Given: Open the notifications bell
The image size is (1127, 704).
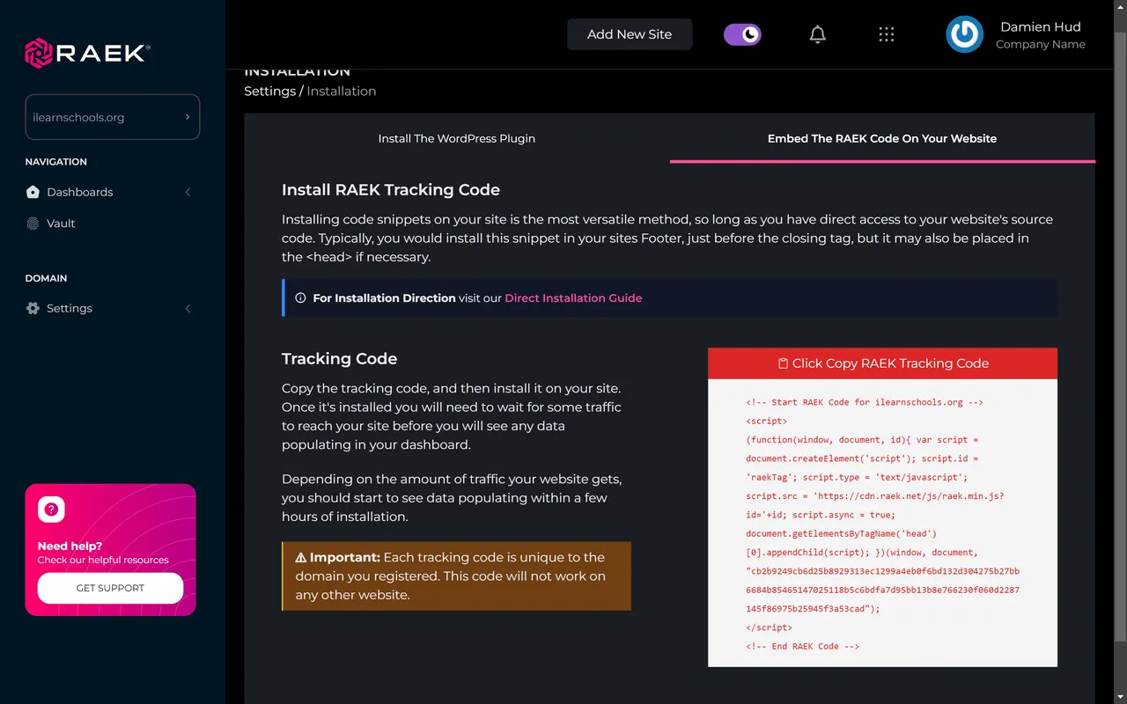Looking at the screenshot, I should [817, 33].
